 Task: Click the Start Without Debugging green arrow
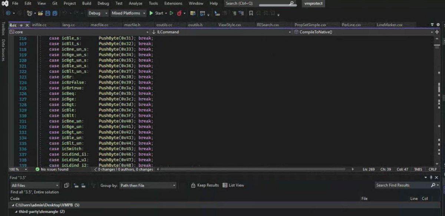(172, 13)
